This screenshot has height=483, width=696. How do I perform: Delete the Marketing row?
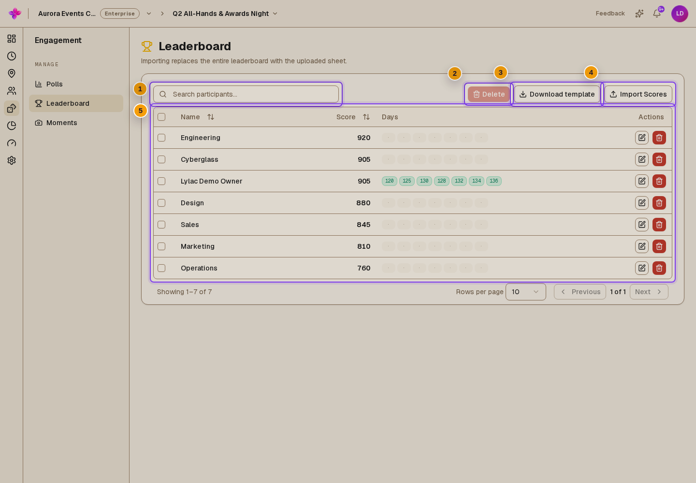(659, 246)
